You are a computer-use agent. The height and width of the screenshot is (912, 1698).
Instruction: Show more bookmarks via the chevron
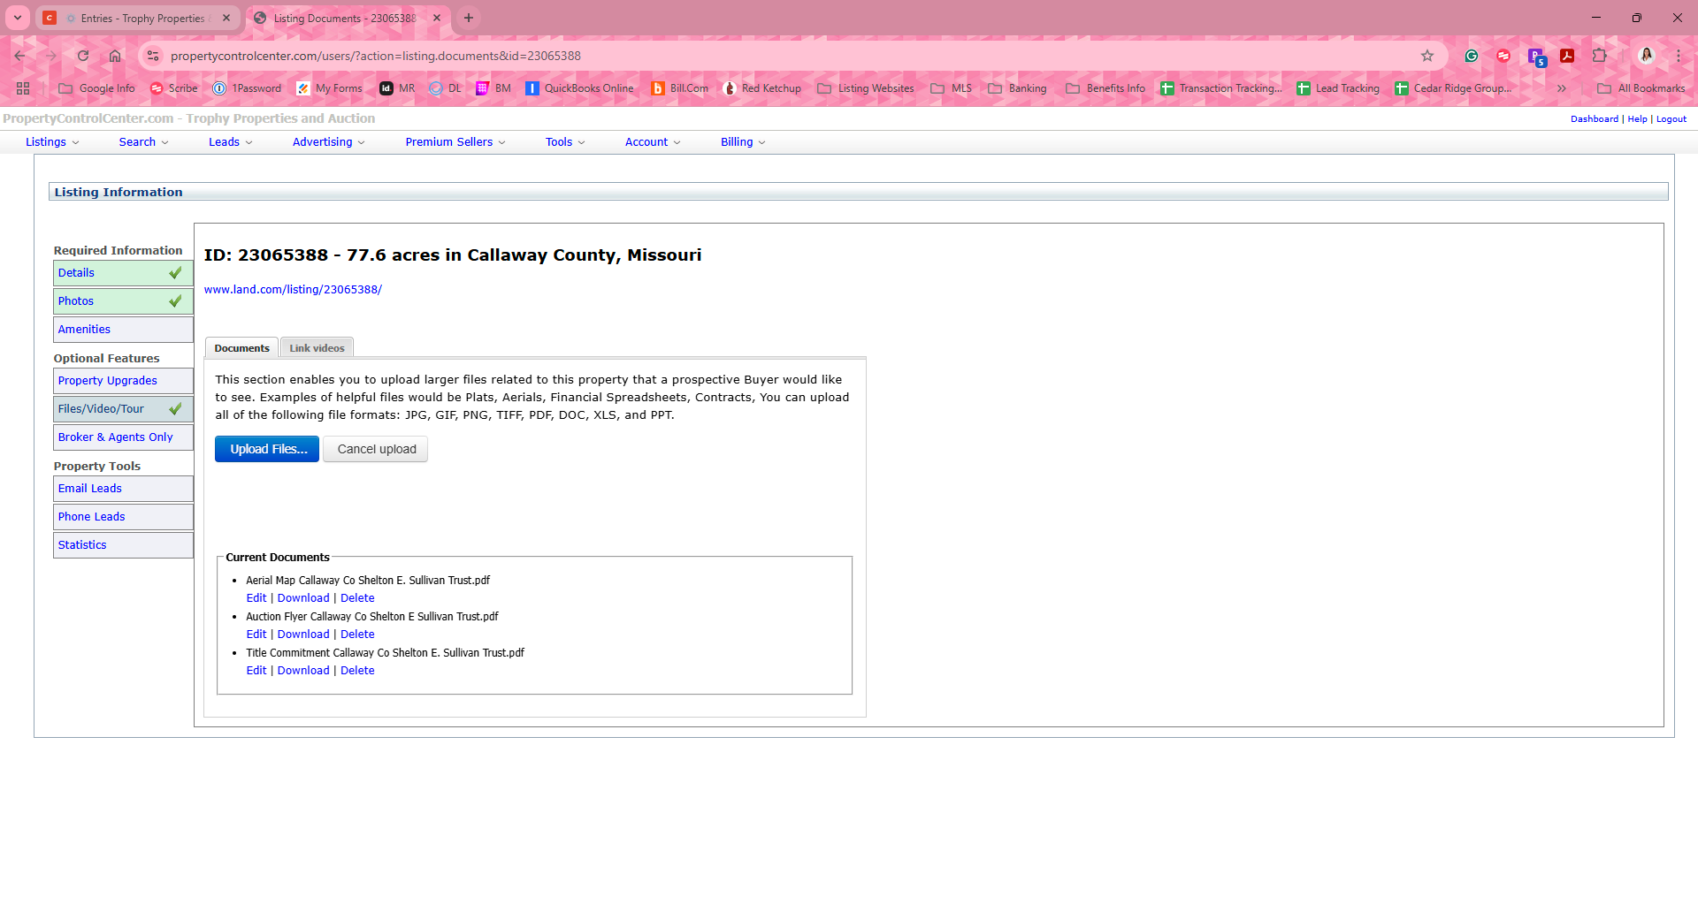1561,88
